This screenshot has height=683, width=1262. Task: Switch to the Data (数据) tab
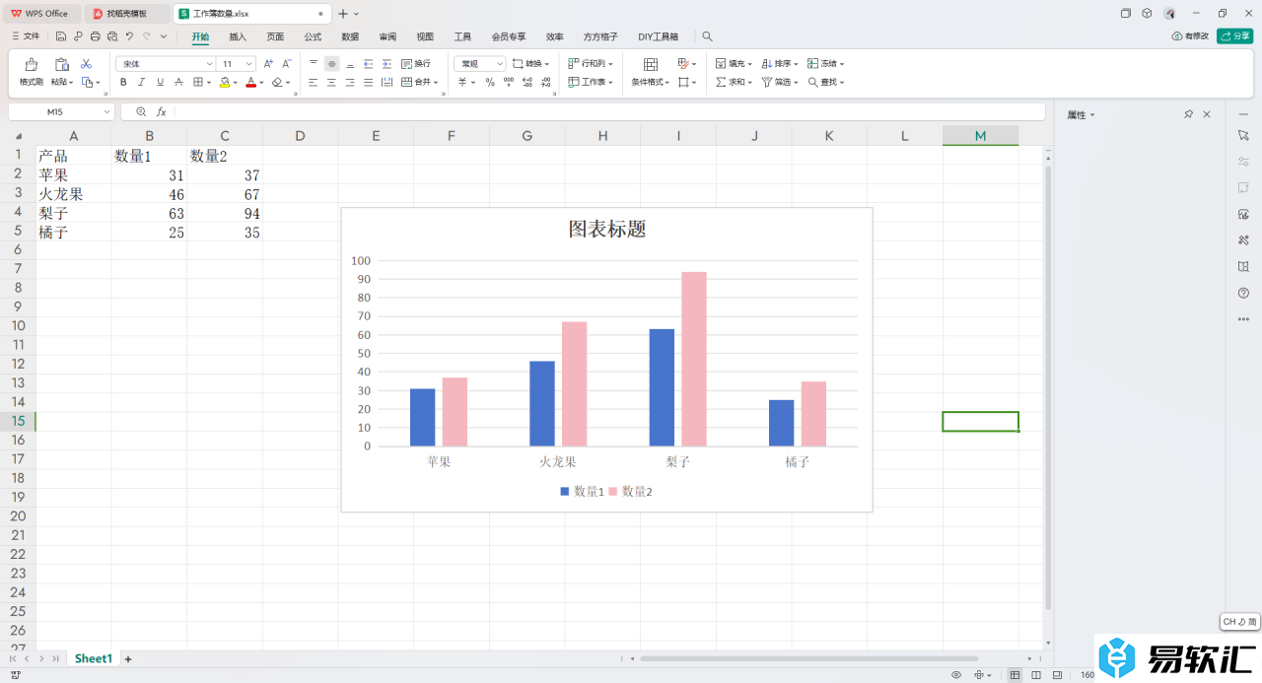[x=350, y=36]
